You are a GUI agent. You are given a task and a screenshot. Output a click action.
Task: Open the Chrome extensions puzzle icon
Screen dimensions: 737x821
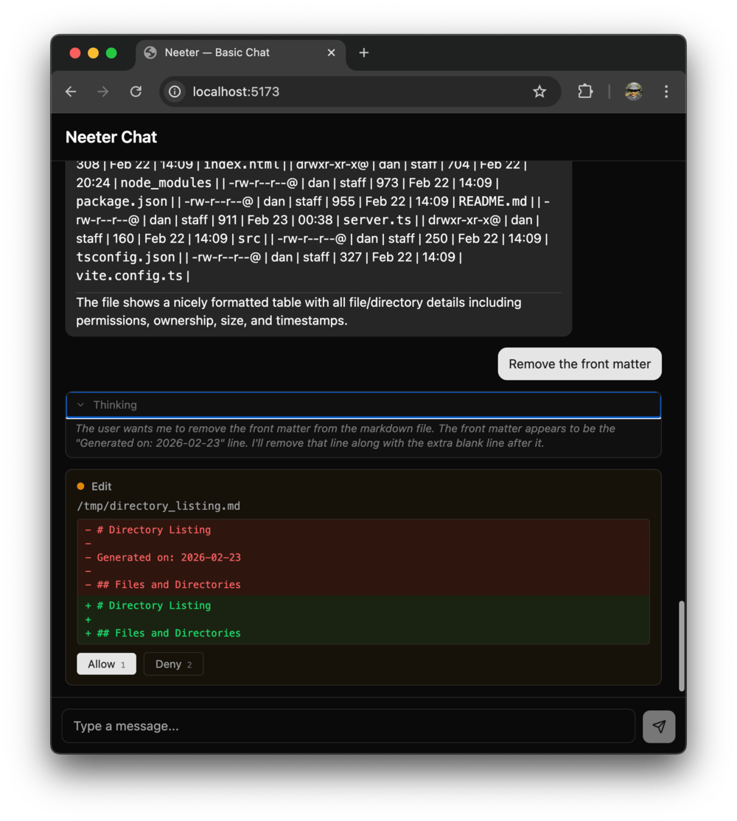(x=585, y=91)
